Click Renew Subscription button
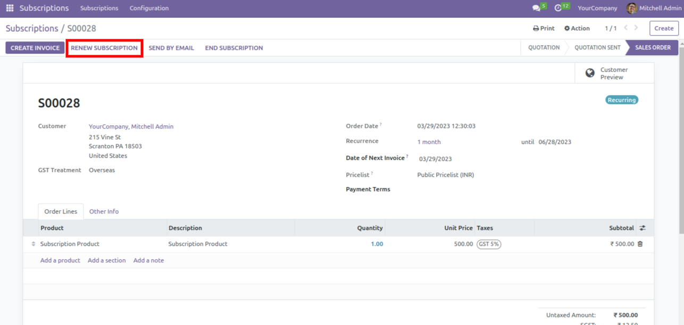684x325 pixels. point(104,48)
